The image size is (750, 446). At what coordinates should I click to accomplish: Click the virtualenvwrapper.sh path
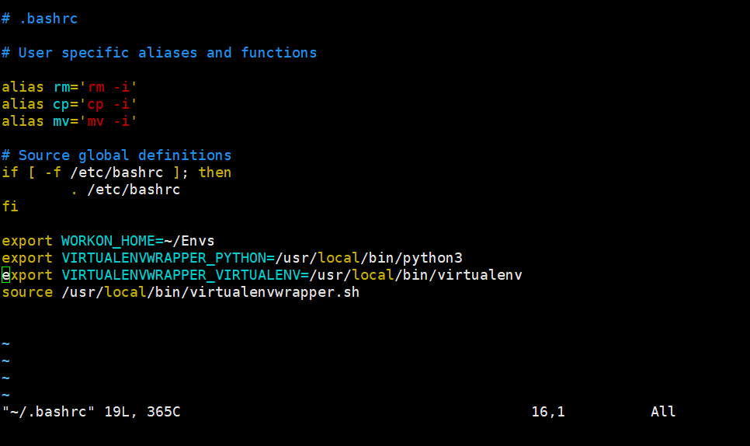pyautogui.click(x=210, y=292)
